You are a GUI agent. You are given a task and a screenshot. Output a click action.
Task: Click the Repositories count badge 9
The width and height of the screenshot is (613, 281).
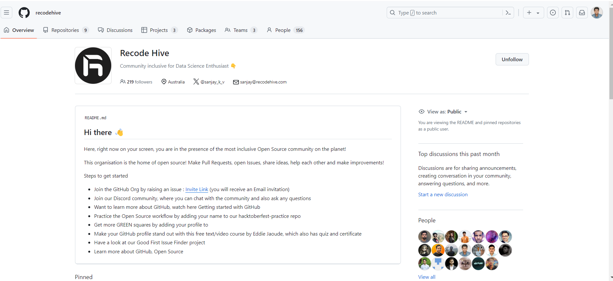pyautogui.click(x=85, y=30)
